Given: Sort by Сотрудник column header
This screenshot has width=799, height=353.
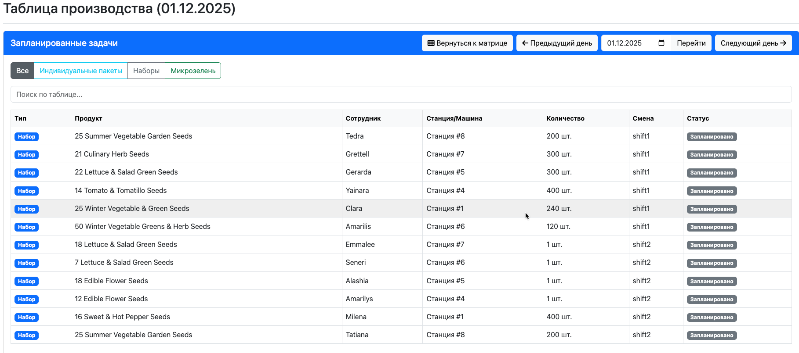Looking at the screenshot, I should pyautogui.click(x=363, y=118).
